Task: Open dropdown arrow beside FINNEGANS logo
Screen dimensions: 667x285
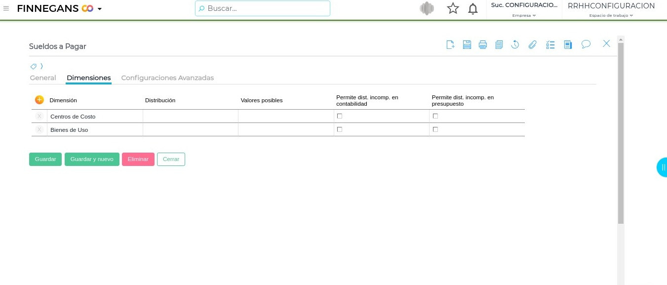Action: (x=100, y=9)
